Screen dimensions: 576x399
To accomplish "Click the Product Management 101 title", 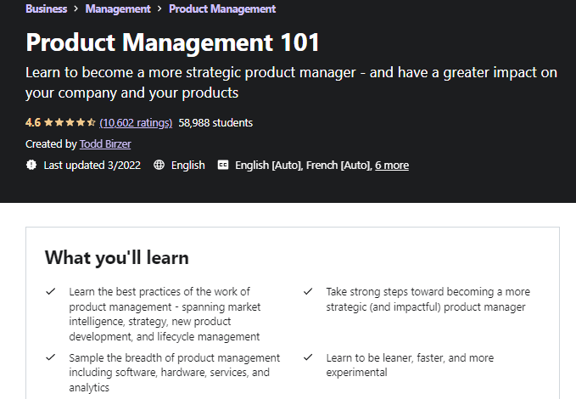I will click(x=173, y=42).
